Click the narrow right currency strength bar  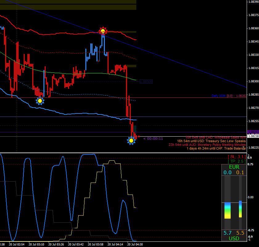coord(240,209)
